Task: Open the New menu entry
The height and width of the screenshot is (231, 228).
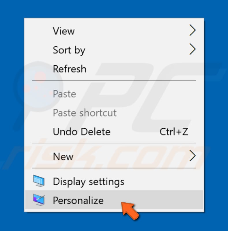Action: point(63,157)
